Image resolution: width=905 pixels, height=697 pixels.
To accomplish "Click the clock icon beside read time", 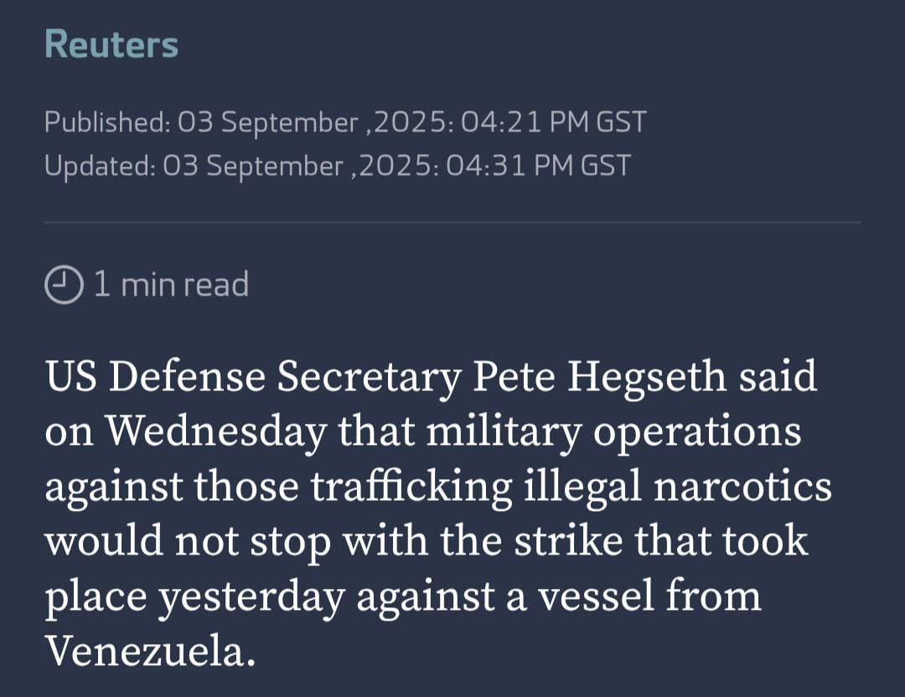I will click(64, 286).
